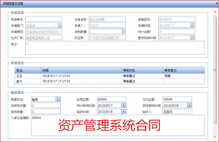Click the vertical scrollbar thumb
The height and width of the screenshot is (142, 219).
215,70
